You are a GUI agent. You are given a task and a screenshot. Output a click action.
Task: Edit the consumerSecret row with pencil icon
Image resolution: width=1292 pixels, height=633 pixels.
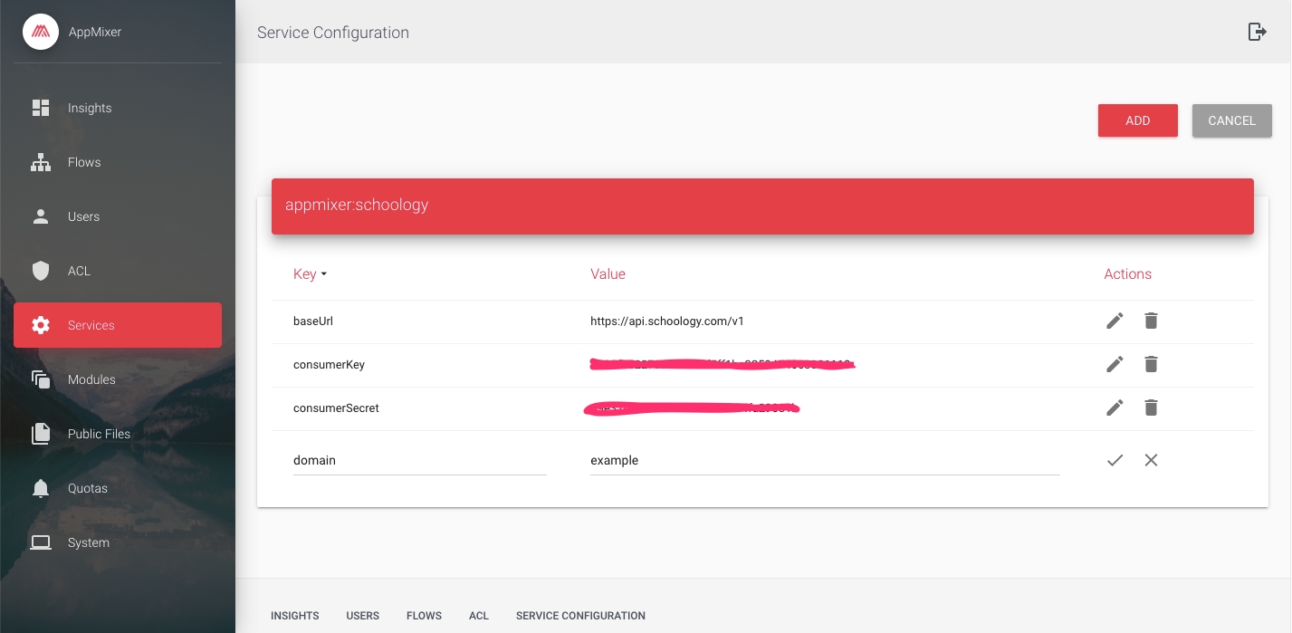tap(1115, 408)
